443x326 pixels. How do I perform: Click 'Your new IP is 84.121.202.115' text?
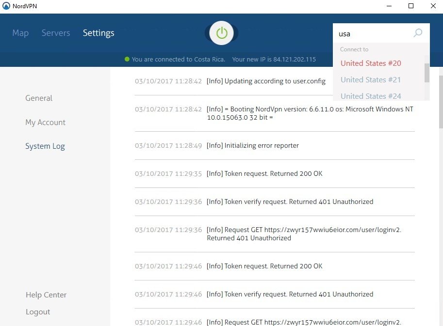click(274, 59)
